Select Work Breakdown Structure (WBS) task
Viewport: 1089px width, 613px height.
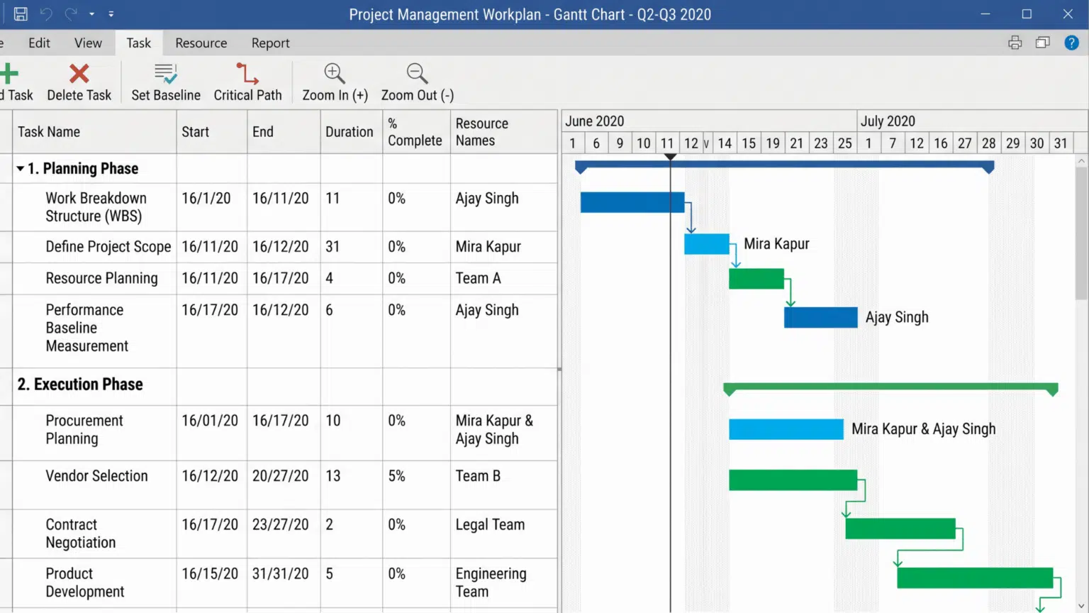point(96,207)
